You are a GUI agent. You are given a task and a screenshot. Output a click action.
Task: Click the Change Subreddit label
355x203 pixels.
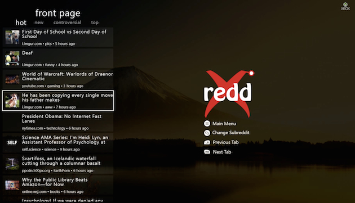coord(230,133)
